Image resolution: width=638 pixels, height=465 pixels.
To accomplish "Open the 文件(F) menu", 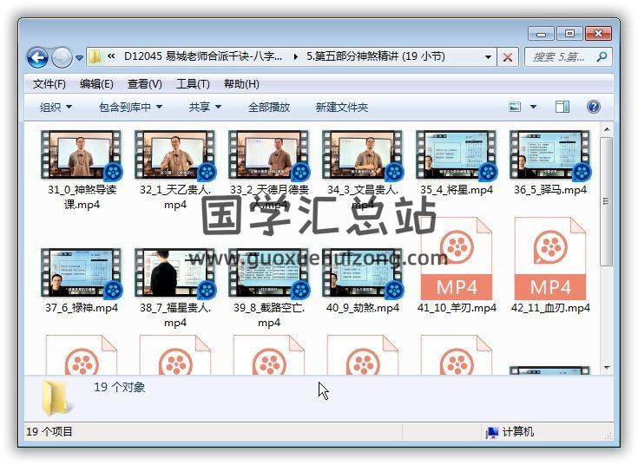I will [49, 84].
